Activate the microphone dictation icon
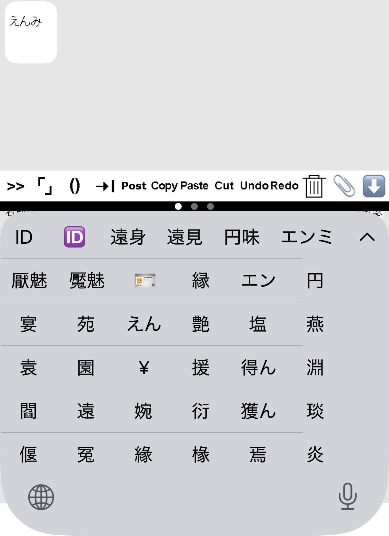 click(347, 496)
